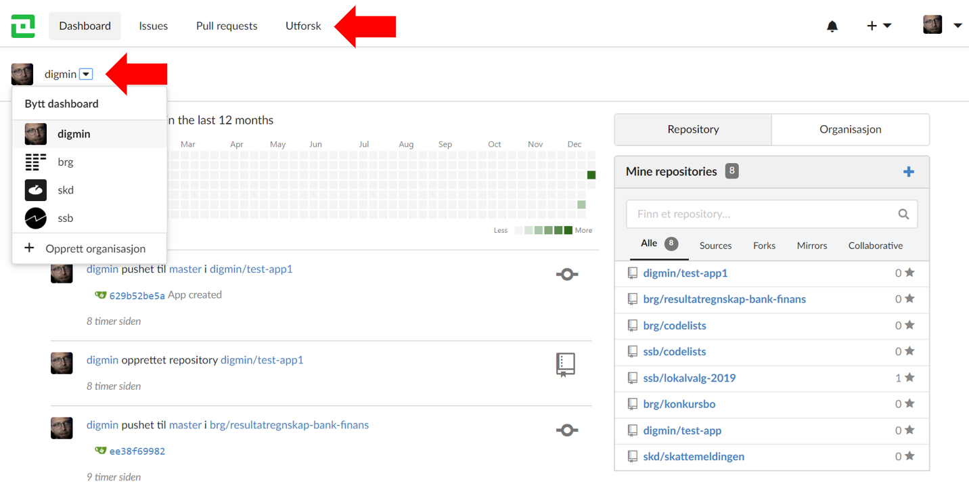Select the skd organization icon
Screen dimensions: 969x494
coord(36,190)
